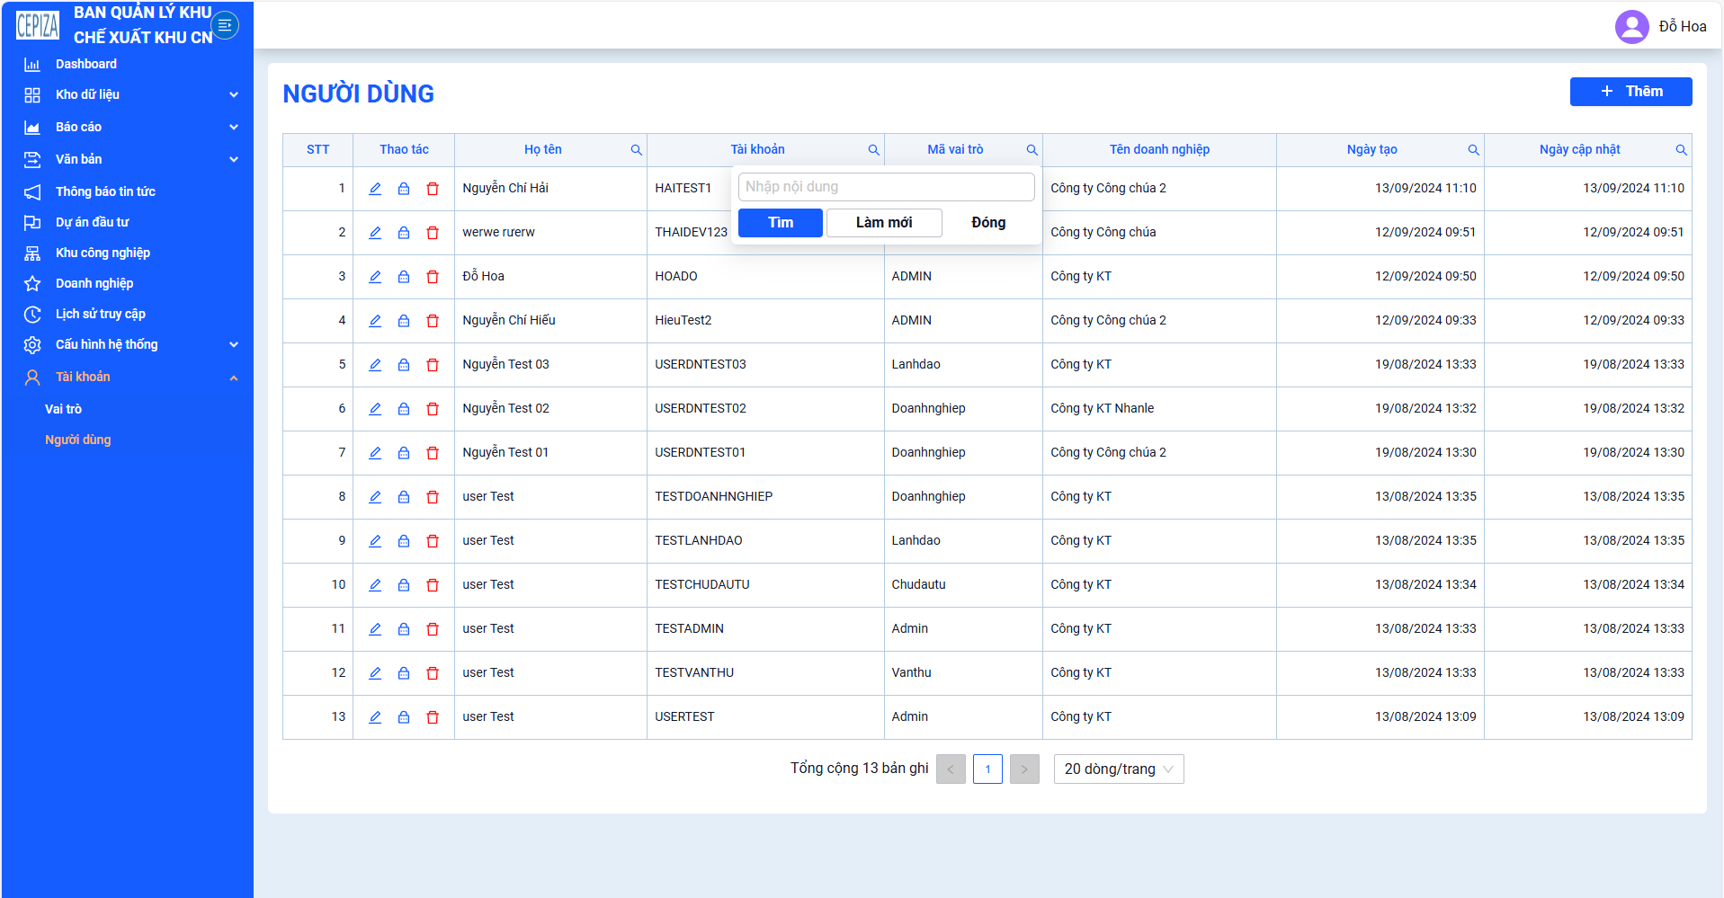Screen dimensions: 1724x898
Task: Go to Lịch sử truy cập
Action: [x=100, y=314]
